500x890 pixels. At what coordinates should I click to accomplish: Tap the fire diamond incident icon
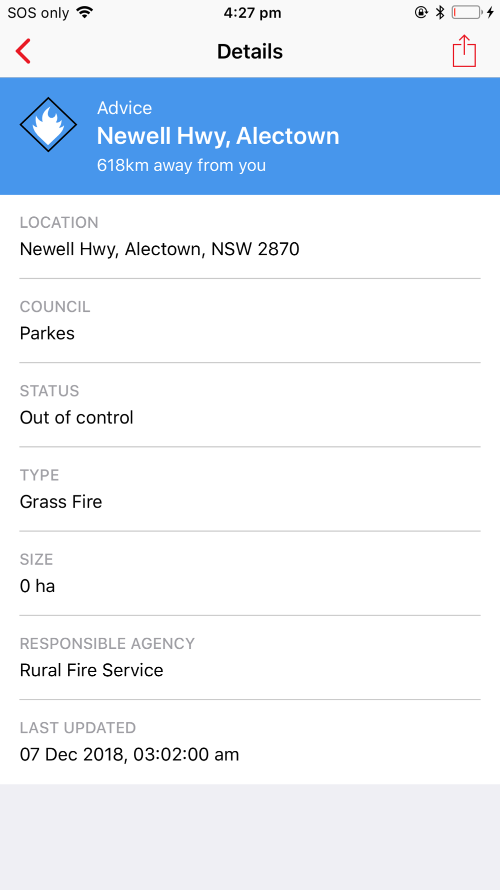48,125
